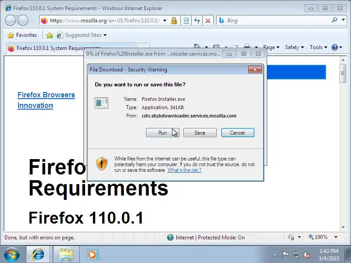Click the Internet Explorer forward arrow

23,20
